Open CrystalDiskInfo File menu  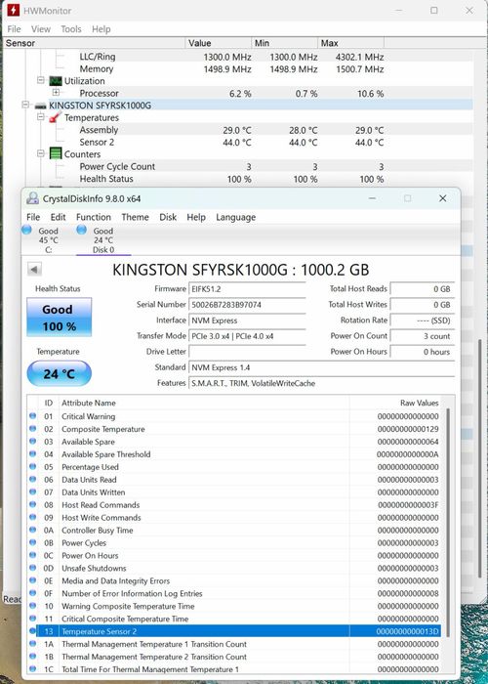[33, 217]
